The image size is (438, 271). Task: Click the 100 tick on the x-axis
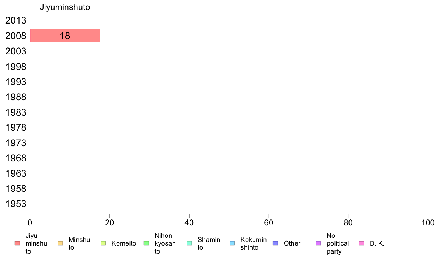pyautogui.click(x=428, y=222)
